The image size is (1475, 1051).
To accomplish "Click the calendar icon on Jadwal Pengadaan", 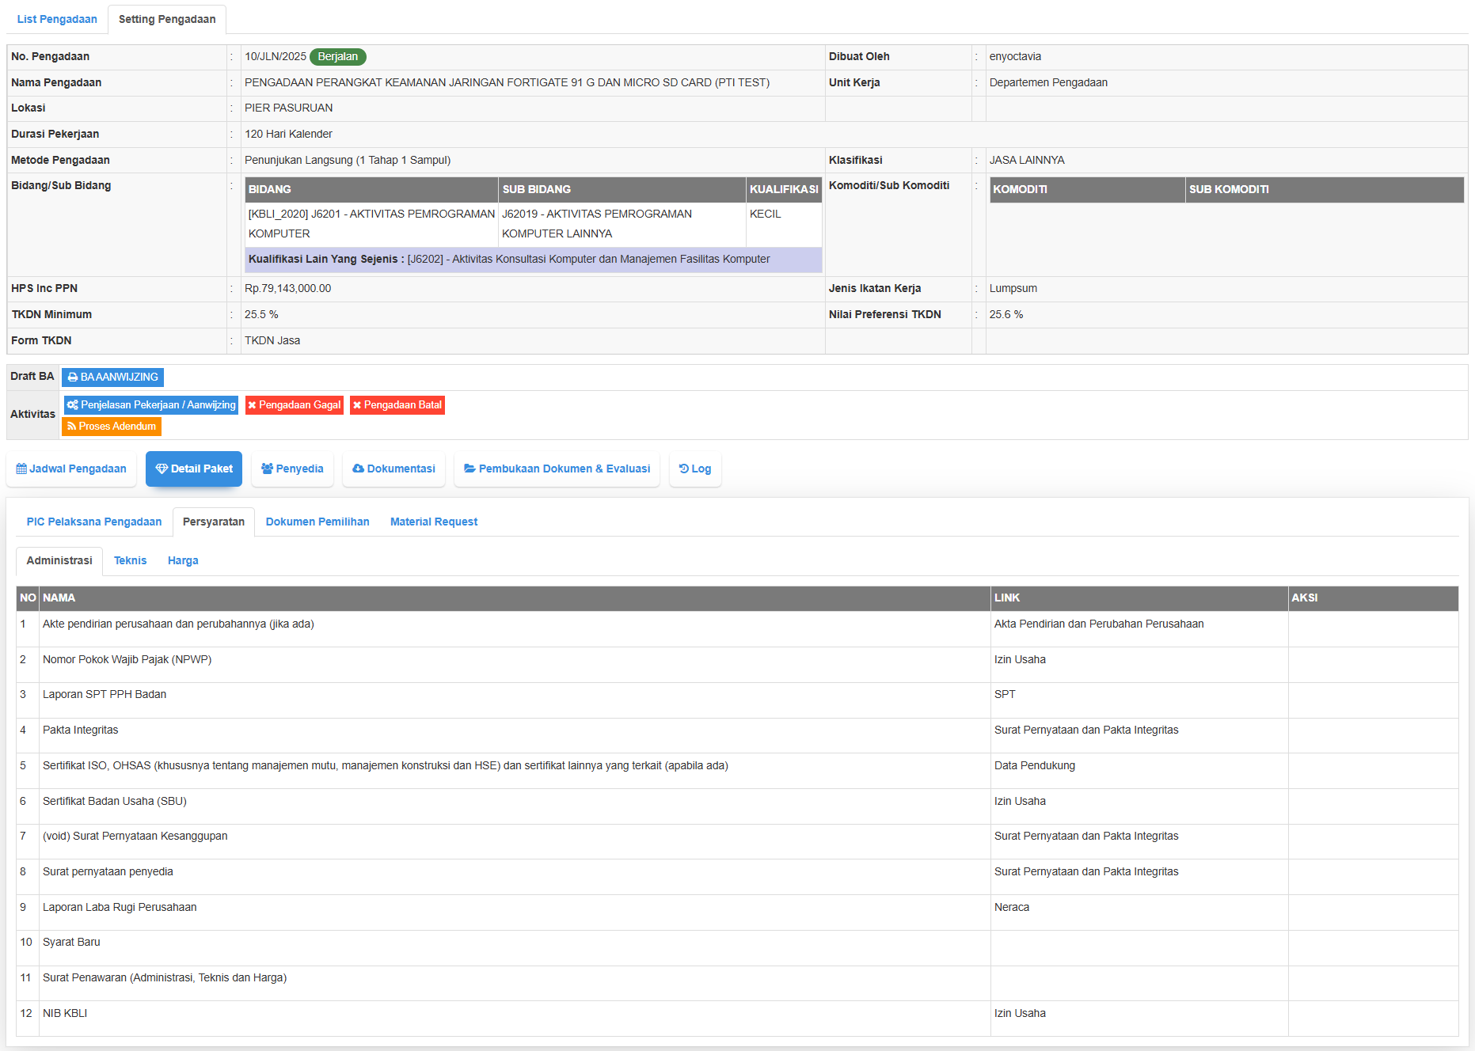I will (x=21, y=469).
